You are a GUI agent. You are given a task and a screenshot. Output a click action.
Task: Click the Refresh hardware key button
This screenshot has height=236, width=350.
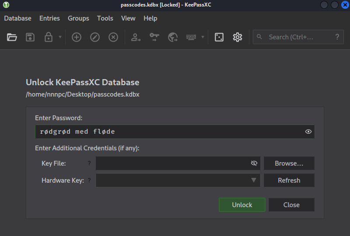(289, 180)
